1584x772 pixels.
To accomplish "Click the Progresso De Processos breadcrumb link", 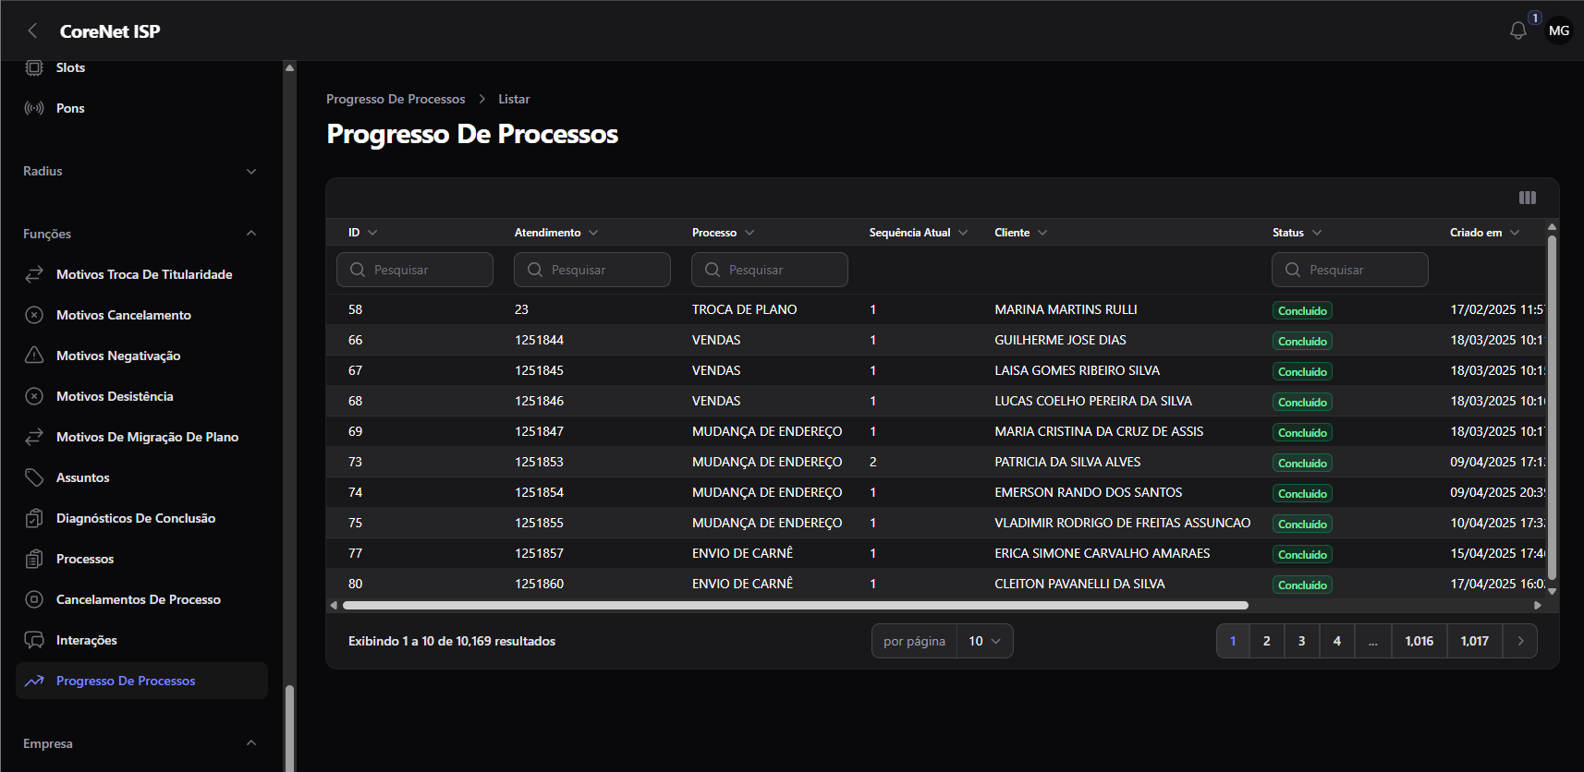I will [x=396, y=99].
